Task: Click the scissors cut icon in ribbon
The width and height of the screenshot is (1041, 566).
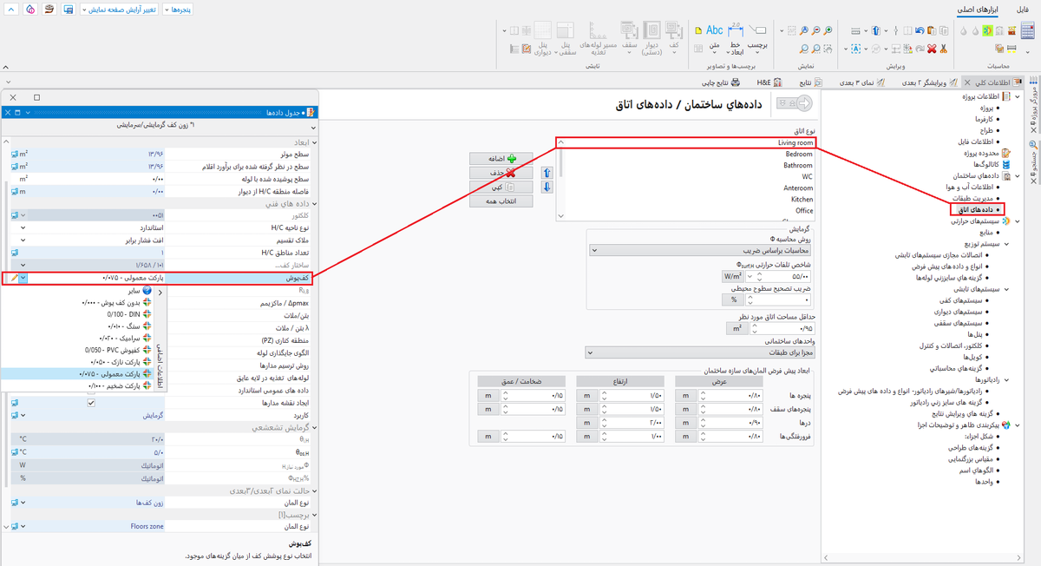Action: point(944,49)
